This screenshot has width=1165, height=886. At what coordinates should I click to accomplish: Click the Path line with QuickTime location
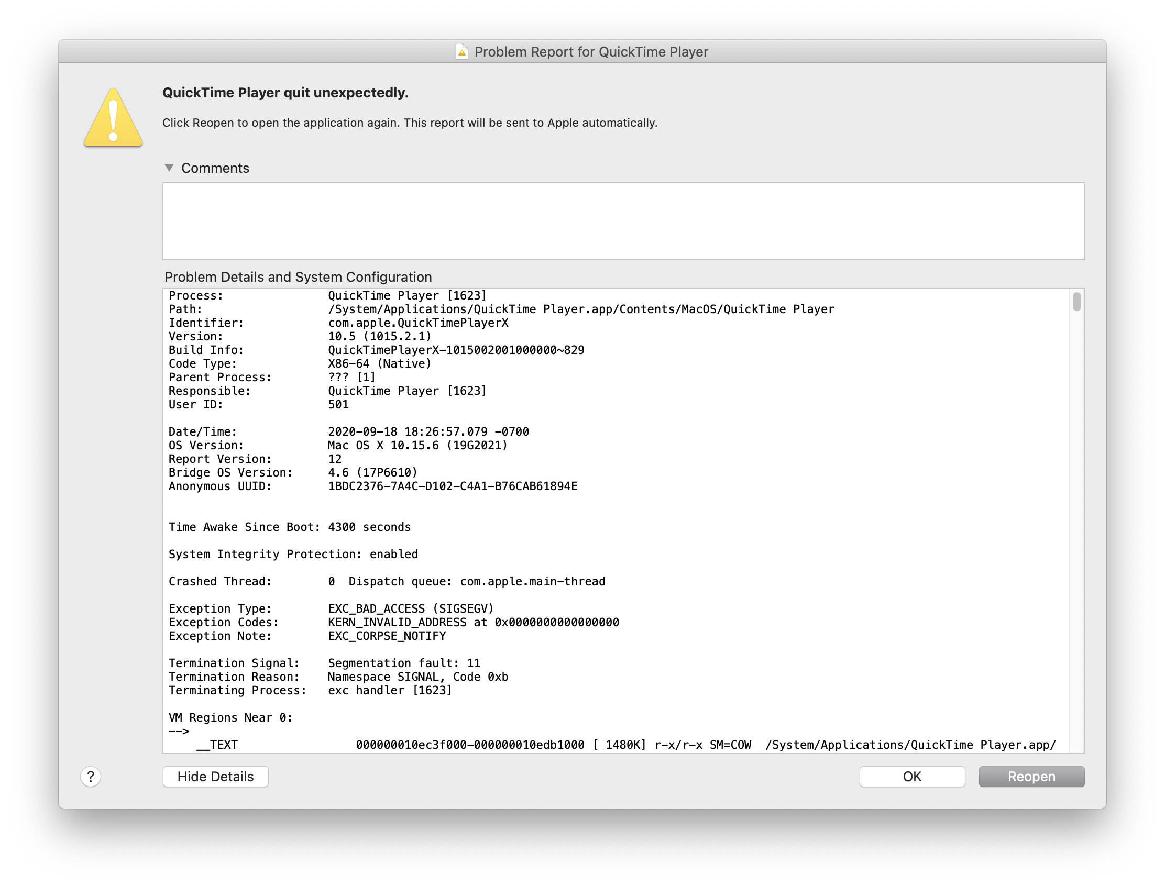[580, 309]
